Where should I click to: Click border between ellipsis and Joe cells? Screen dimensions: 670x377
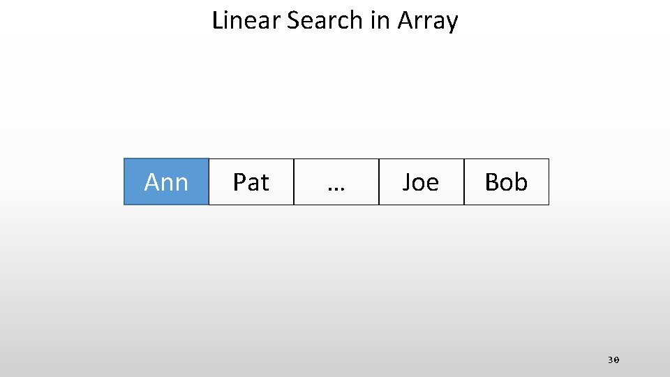(379, 182)
